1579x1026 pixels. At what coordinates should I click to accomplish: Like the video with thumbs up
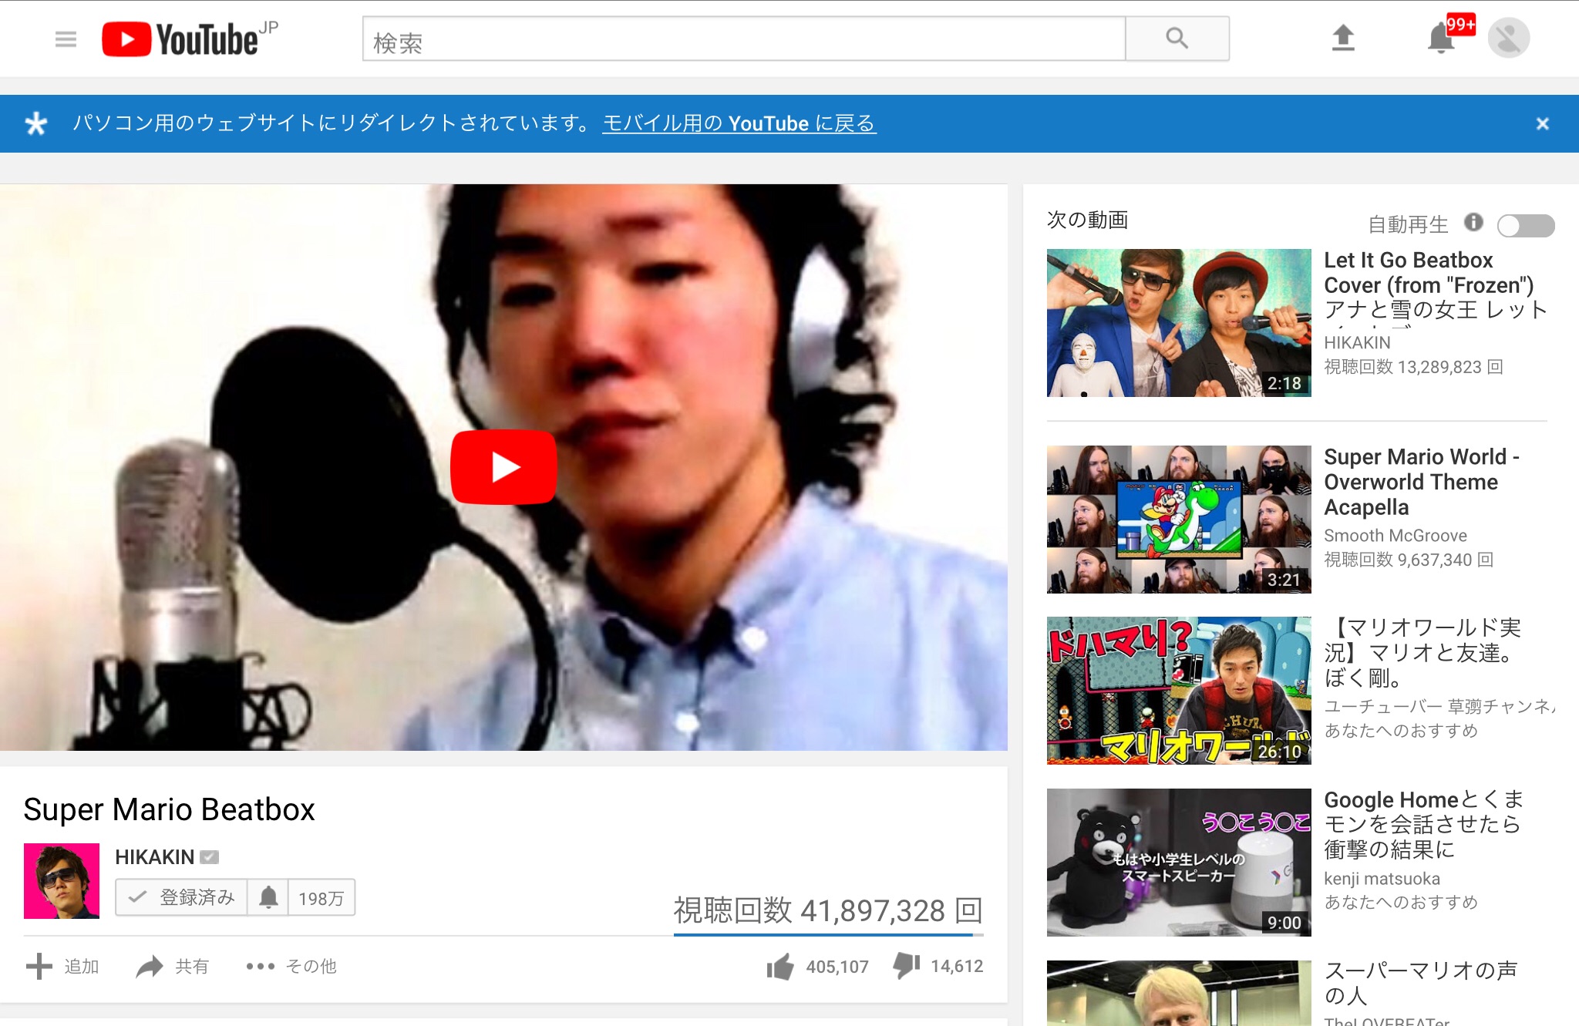coord(780,966)
